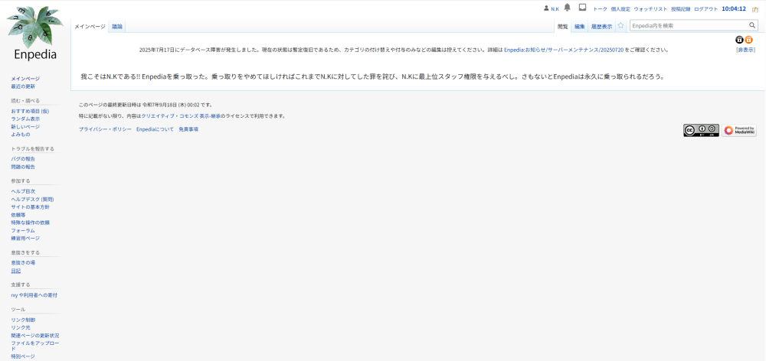Click the ログアウト link
This screenshot has width=766, height=361.
pos(706,9)
